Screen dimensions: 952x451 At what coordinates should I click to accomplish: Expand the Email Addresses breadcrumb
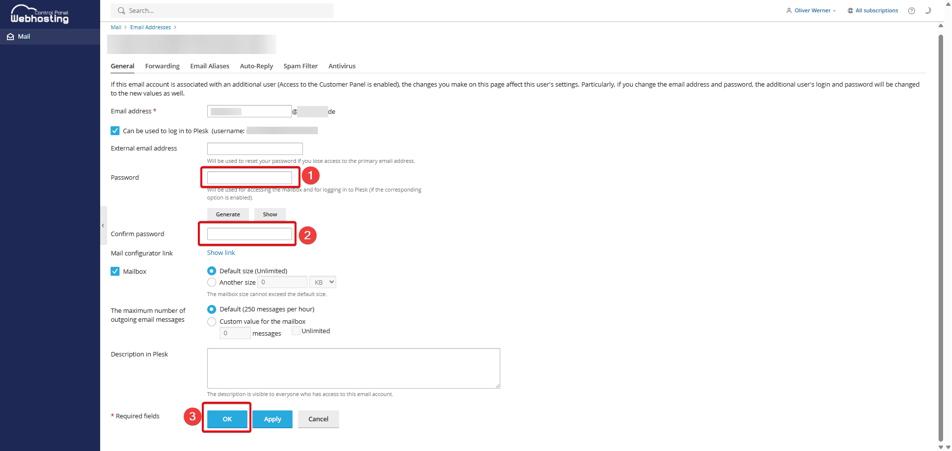[175, 27]
